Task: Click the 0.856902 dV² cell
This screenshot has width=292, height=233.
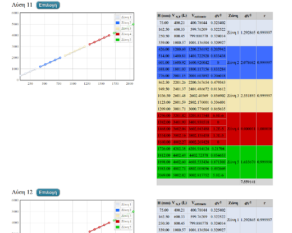Action: [x=218, y=95]
